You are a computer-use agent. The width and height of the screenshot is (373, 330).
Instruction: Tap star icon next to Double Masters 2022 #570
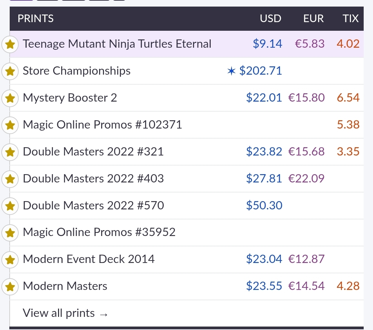tap(10, 206)
